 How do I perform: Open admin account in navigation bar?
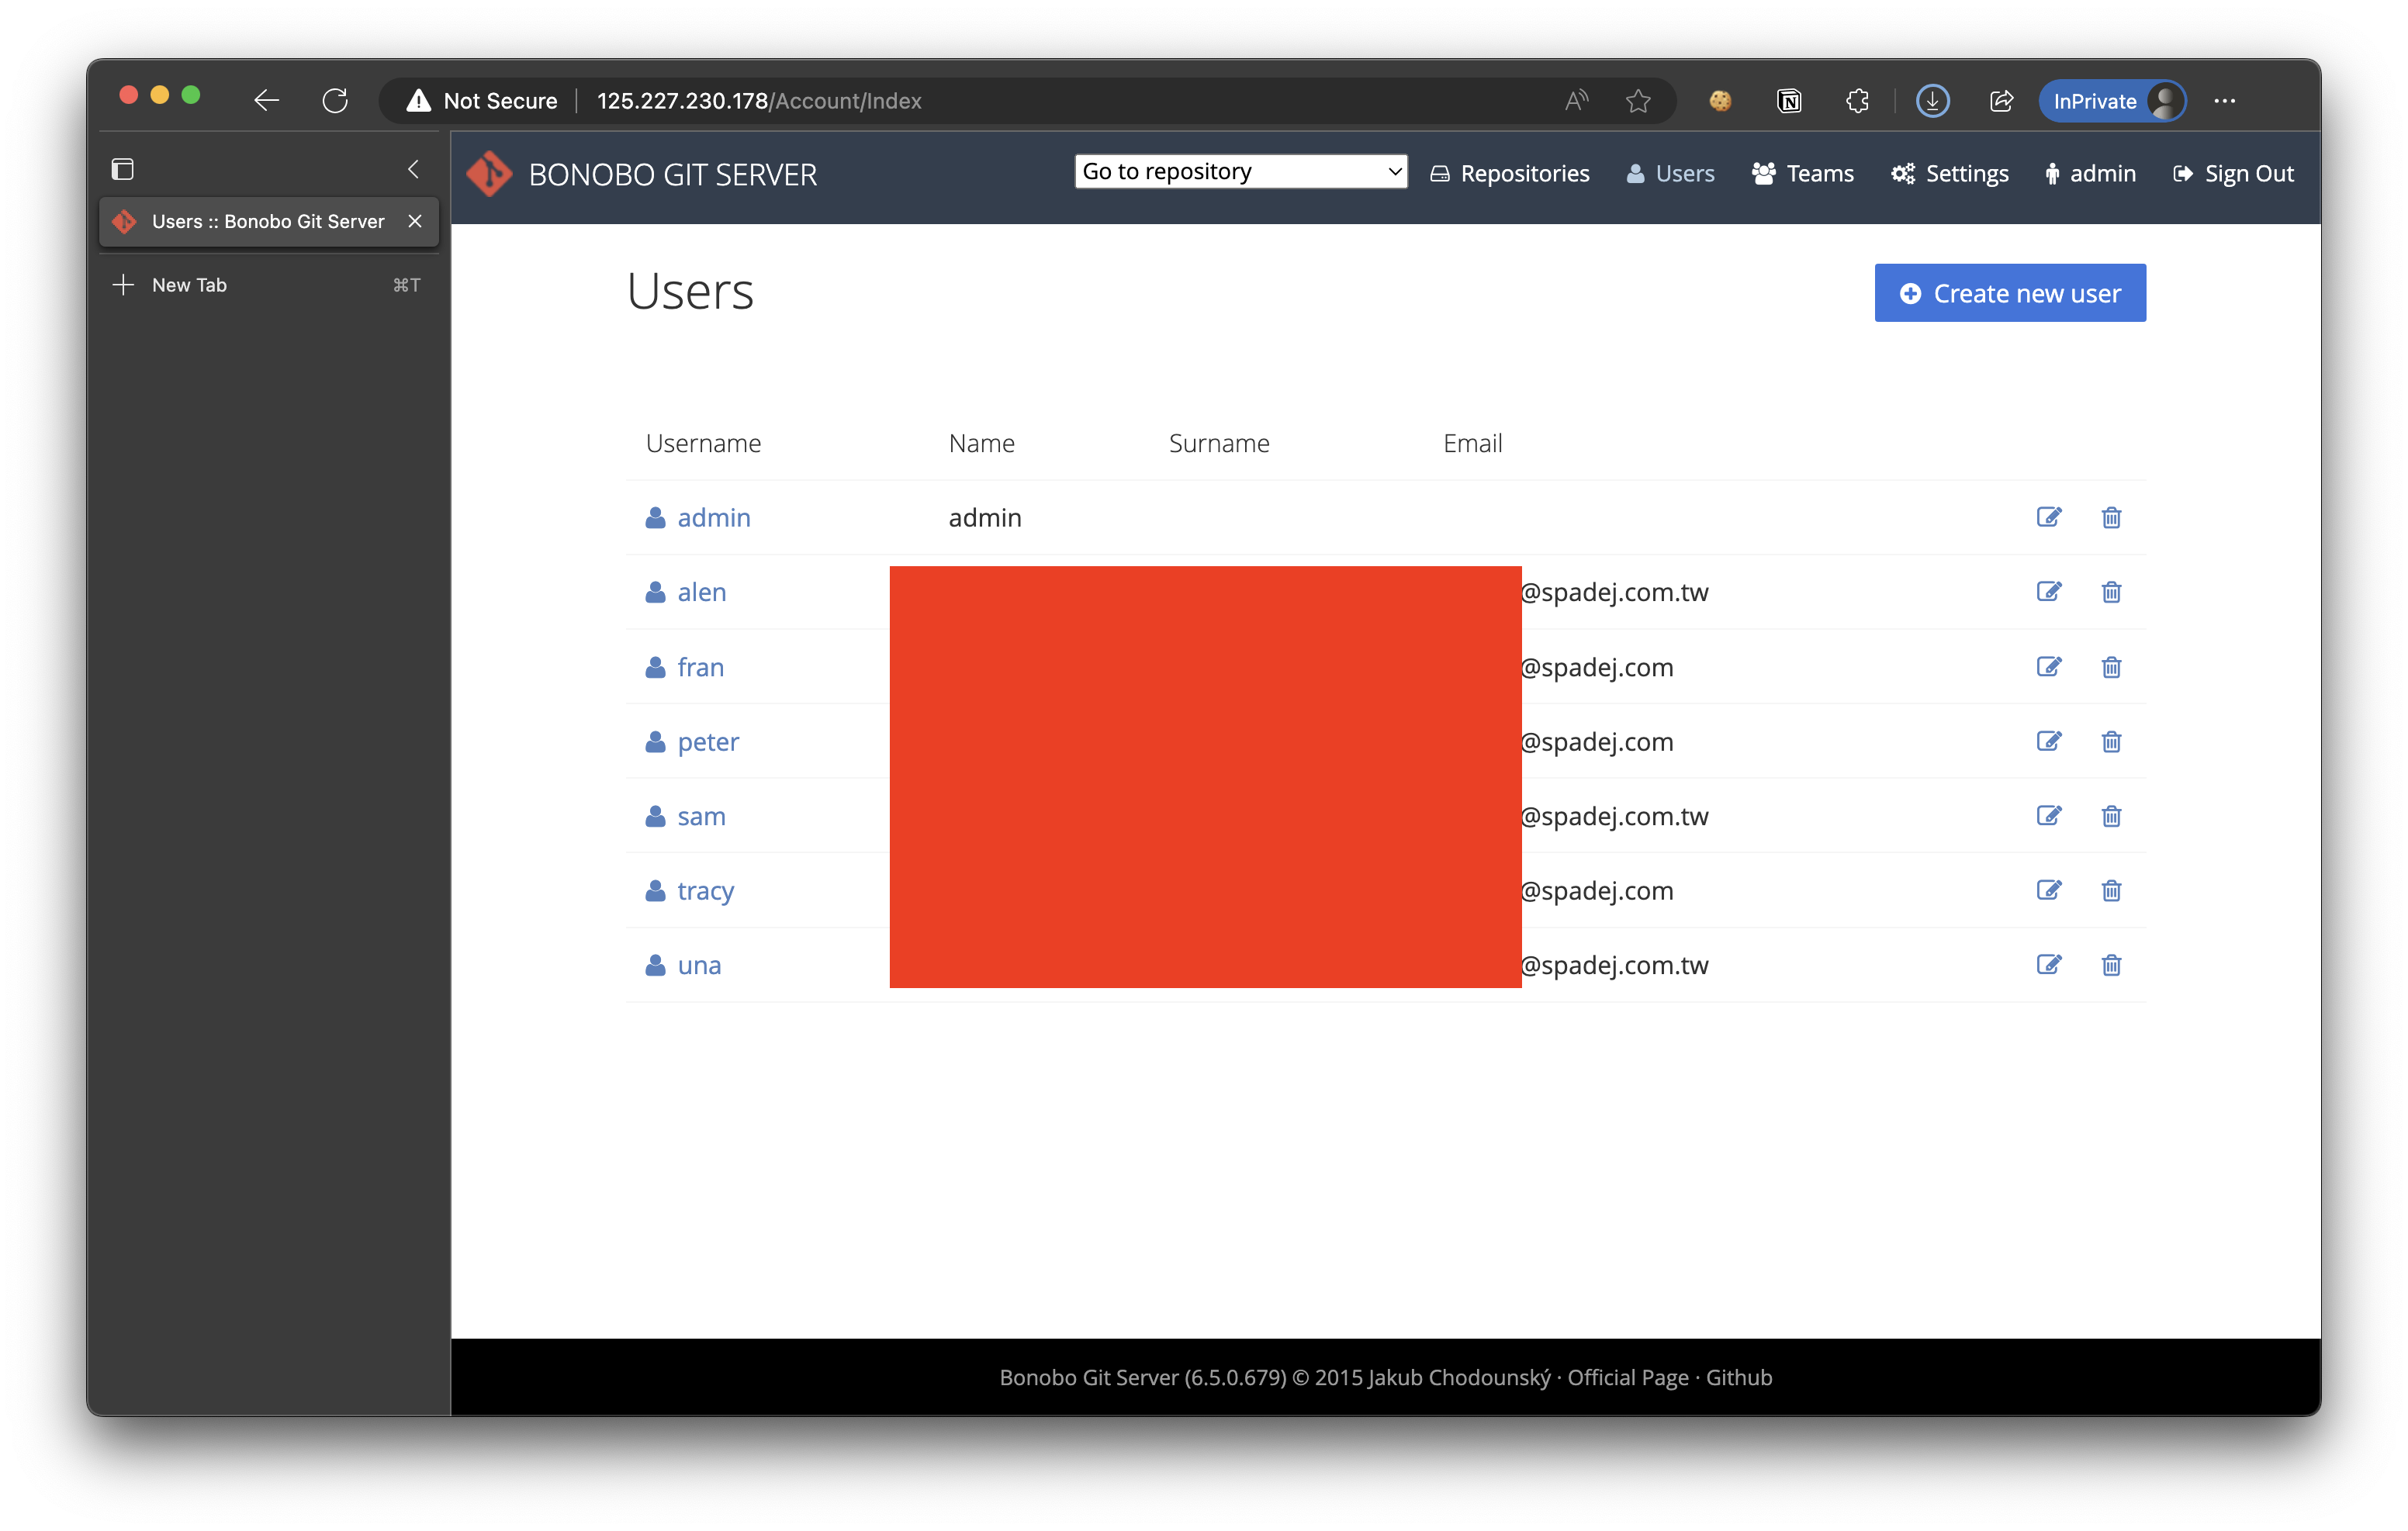pos(2090,174)
